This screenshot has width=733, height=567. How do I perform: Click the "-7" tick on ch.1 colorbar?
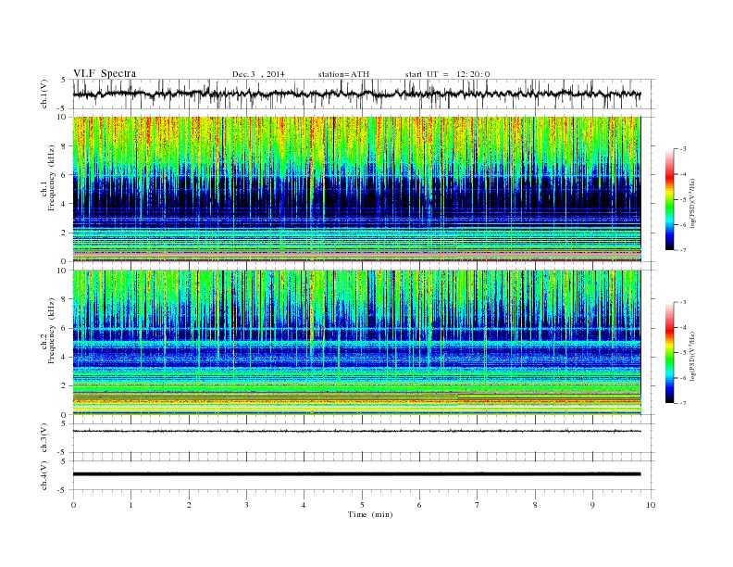tap(683, 250)
